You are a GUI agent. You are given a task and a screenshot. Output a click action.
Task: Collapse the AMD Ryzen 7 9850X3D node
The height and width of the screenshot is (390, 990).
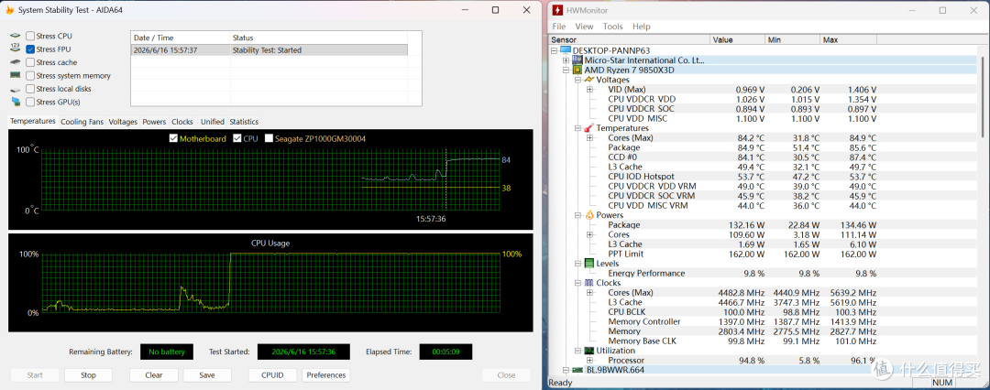(566, 70)
